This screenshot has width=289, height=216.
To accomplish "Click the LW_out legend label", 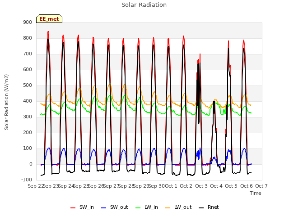I will (183, 207).
